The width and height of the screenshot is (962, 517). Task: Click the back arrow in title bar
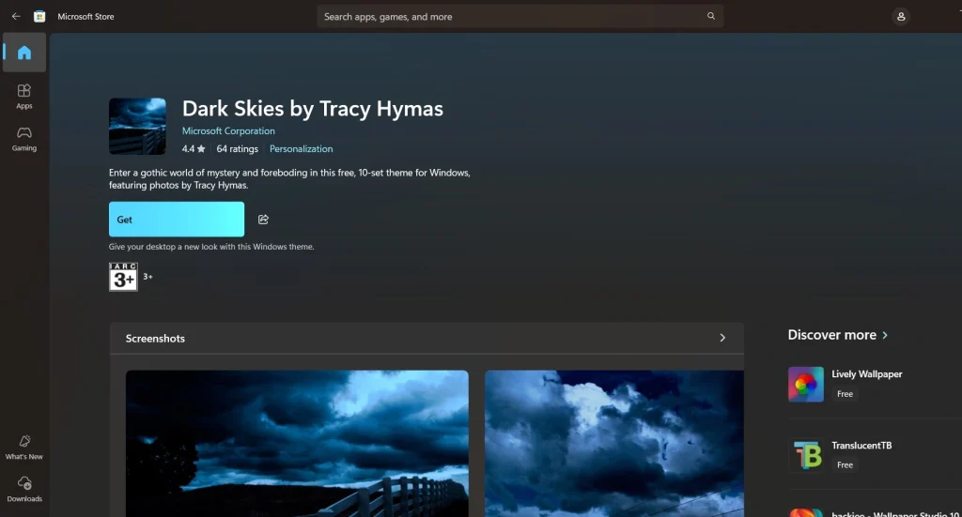point(16,16)
